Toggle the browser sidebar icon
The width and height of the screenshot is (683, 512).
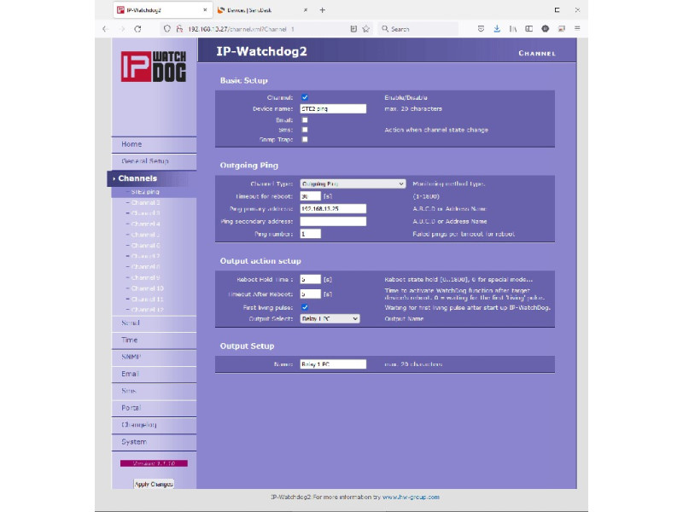point(528,29)
